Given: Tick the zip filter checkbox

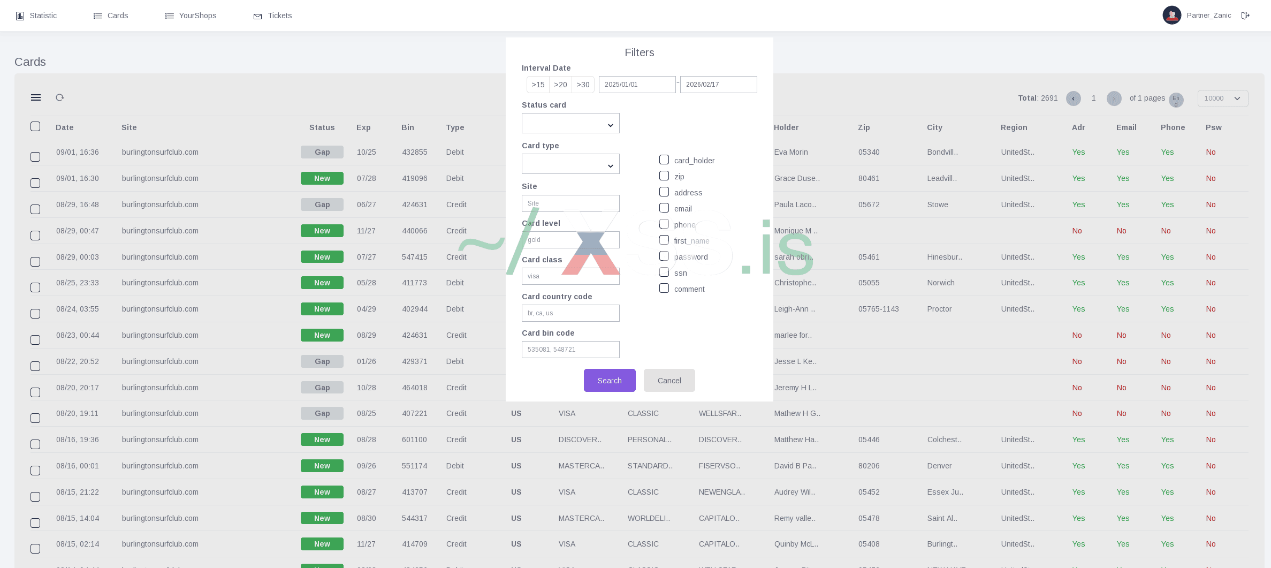Looking at the screenshot, I should (664, 176).
